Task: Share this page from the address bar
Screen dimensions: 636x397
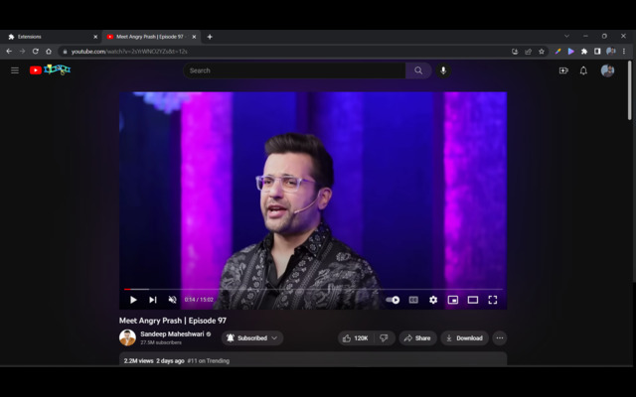Action: (528, 52)
